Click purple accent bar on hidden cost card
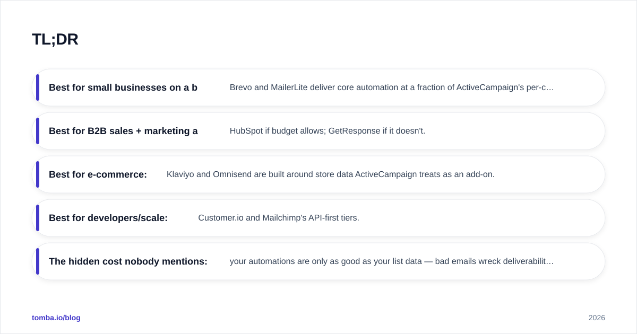 tap(38, 261)
